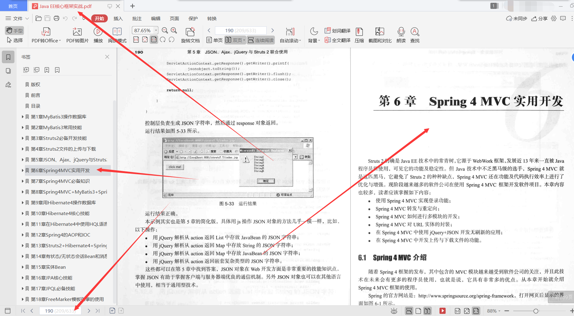Expand 第3章Struts2必备开发技能 bookmark
The width and height of the screenshot is (574, 316).
pyautogui.click(x=23, y=138)
